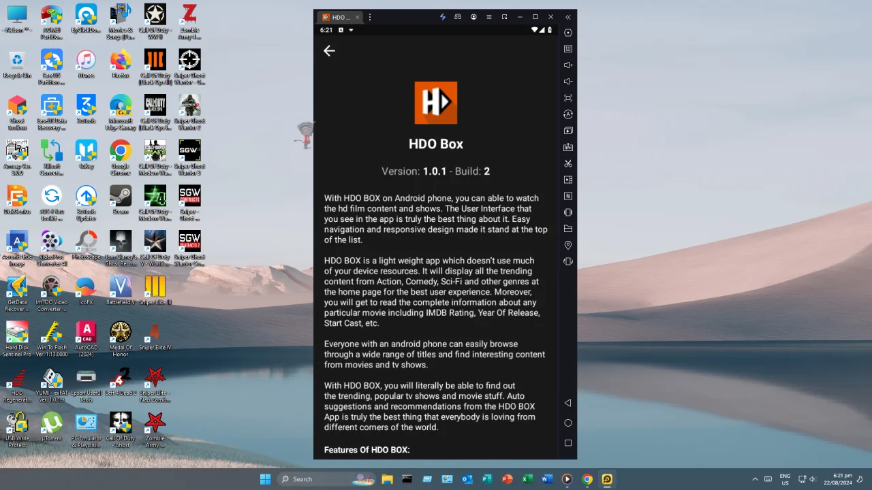Open the emulator settings hexagon icon

tap(568, 33)
